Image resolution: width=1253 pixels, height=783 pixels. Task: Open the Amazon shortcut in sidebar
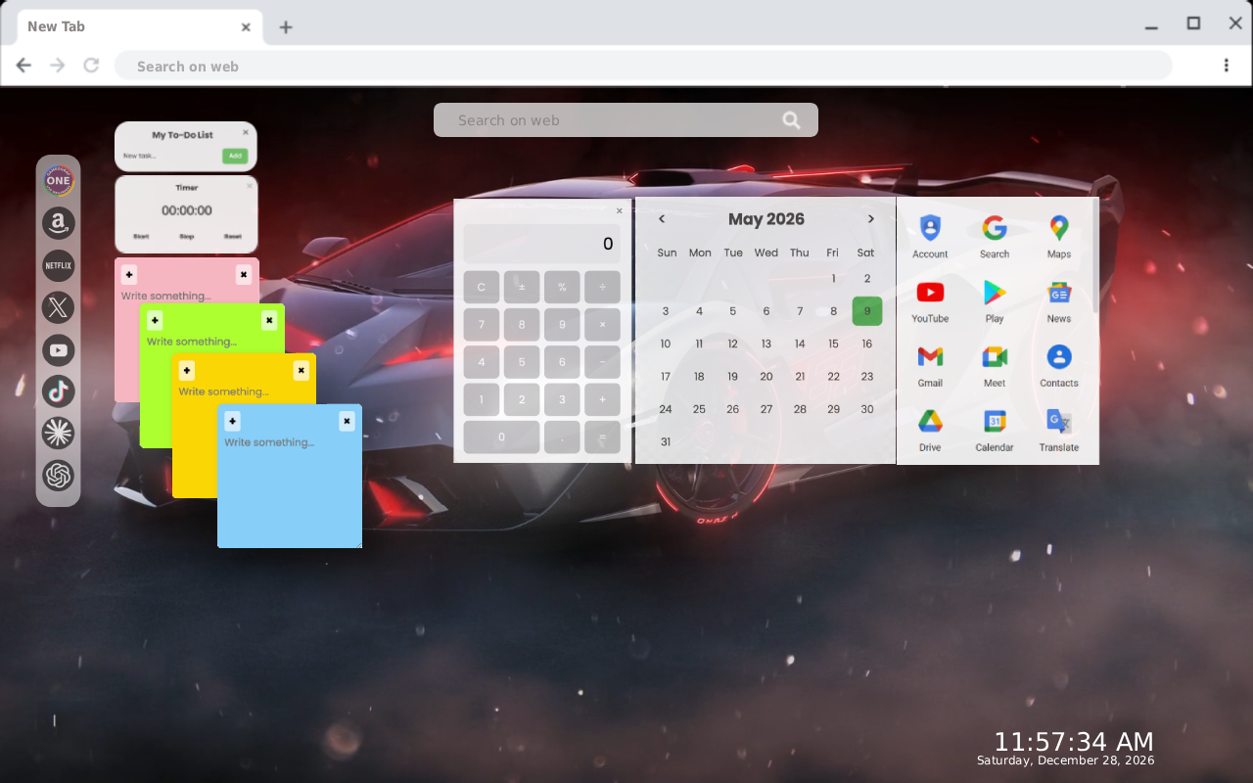pos(58,223)
